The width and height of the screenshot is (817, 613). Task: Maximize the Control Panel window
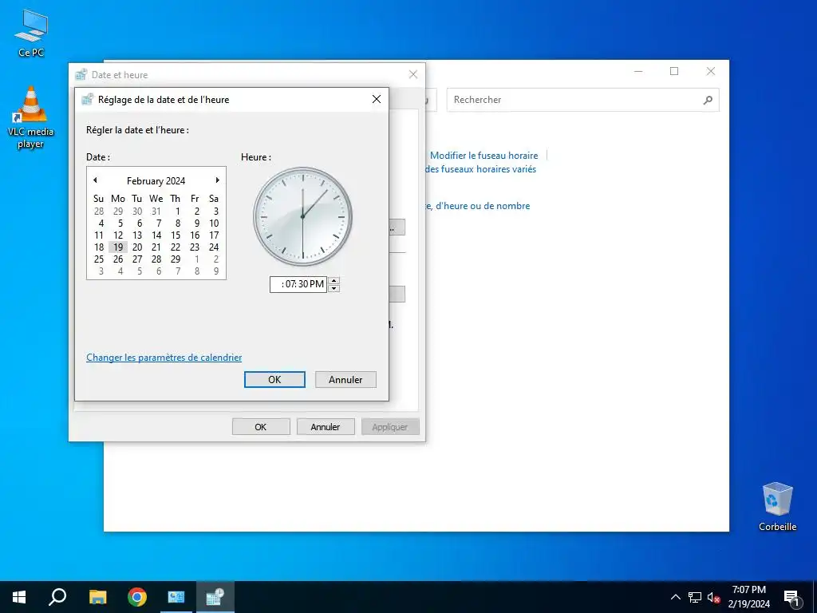(x=674, y=71)
